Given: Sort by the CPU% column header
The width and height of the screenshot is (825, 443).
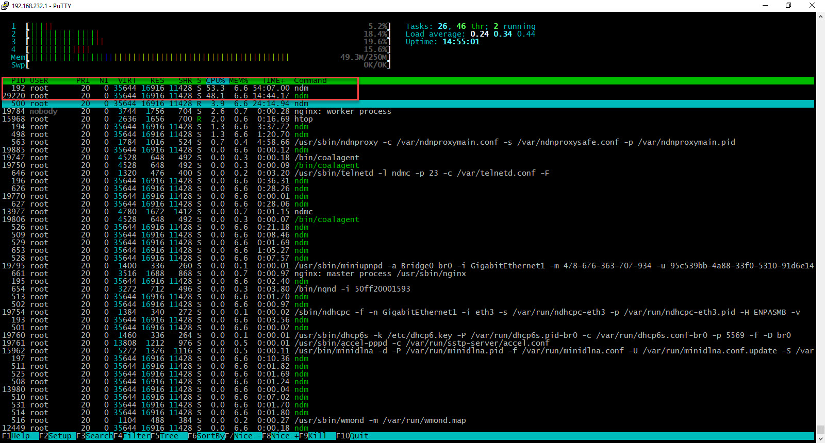Looking at the screenshot, I should pyautogui.click(x=216, y=80).
